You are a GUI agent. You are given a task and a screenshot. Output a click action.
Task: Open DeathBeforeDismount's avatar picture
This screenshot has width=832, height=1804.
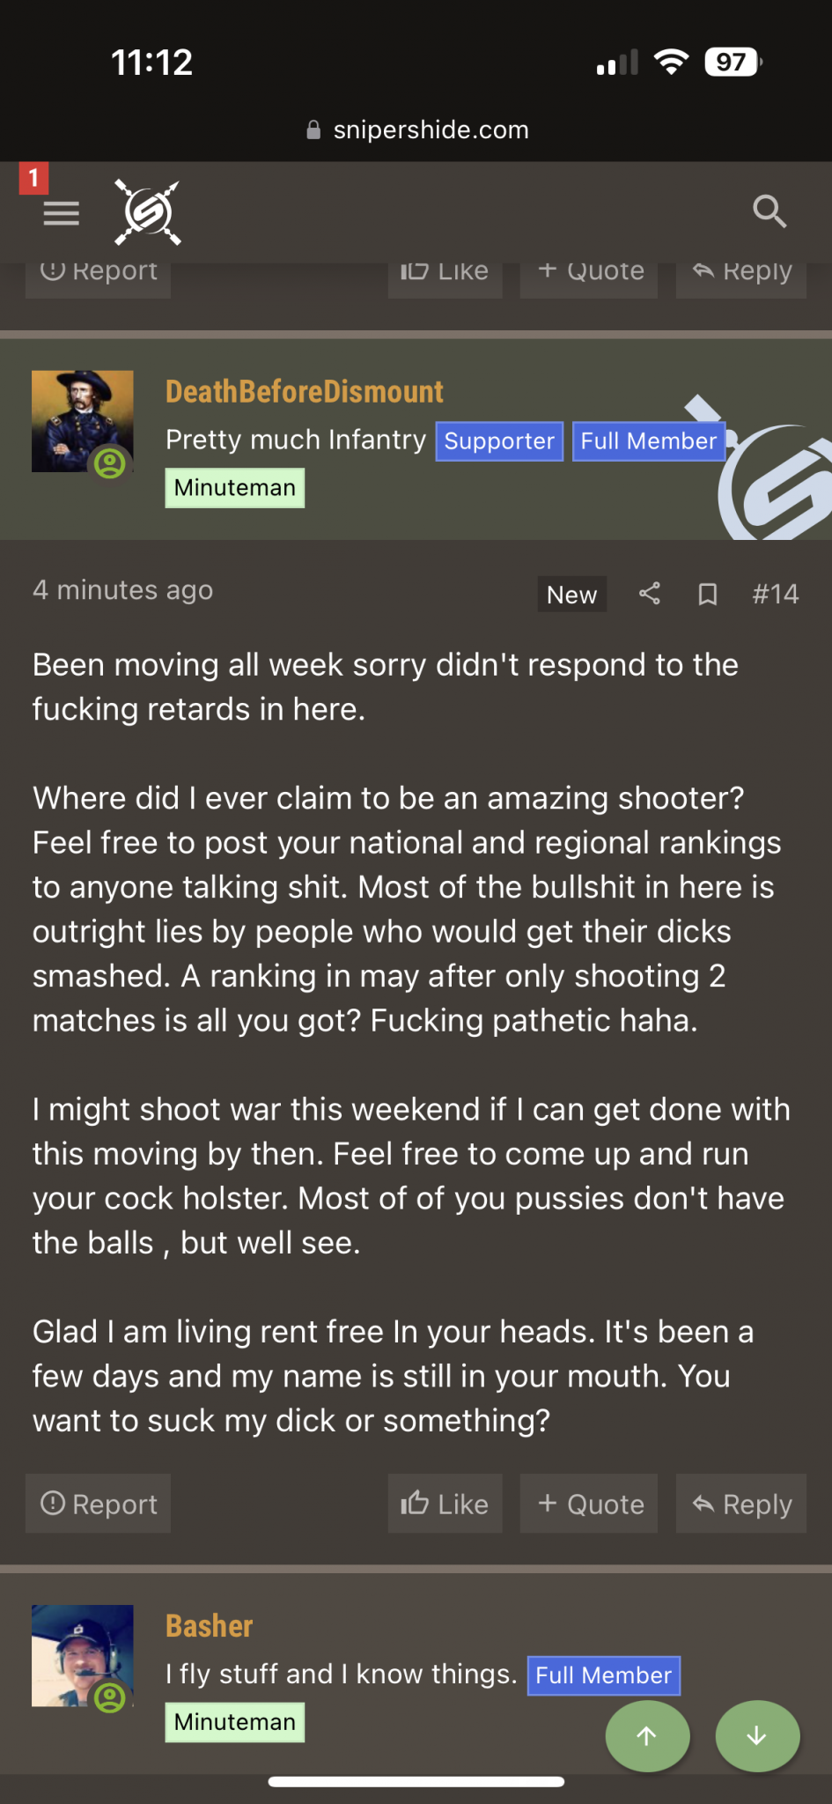82,421
